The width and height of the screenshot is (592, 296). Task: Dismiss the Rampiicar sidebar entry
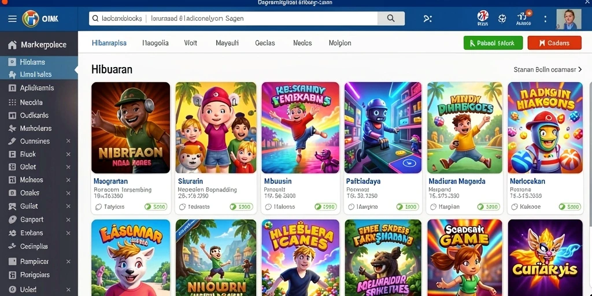tap(68, 261)
